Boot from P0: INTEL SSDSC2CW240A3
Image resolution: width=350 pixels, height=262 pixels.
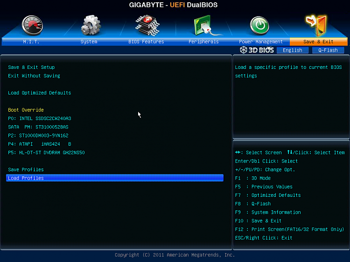pos(40,118)
